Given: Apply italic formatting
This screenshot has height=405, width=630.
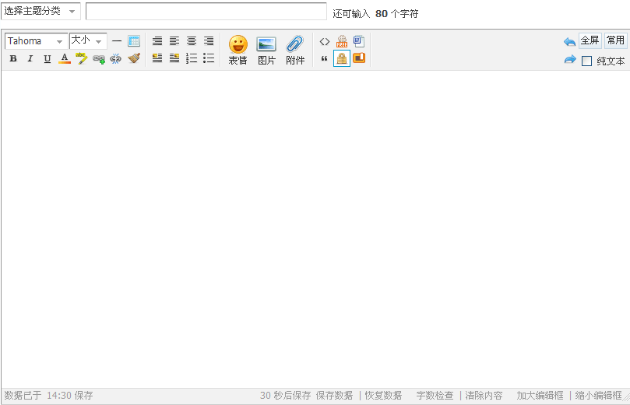Looking at the screenshot, I should [x=30, y=58].
